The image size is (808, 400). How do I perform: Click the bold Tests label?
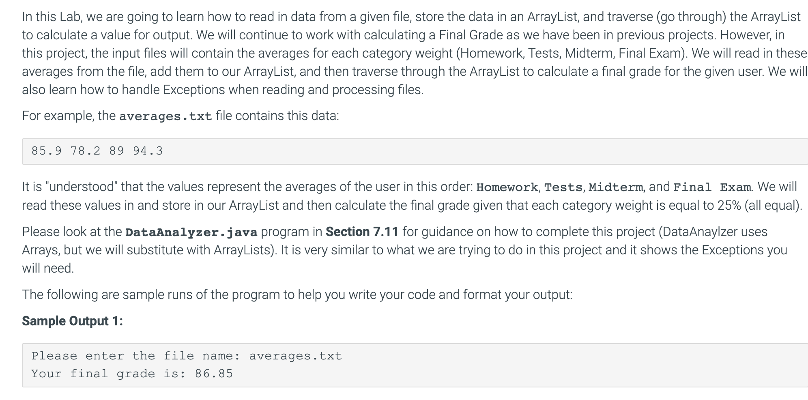click(563, 187)
